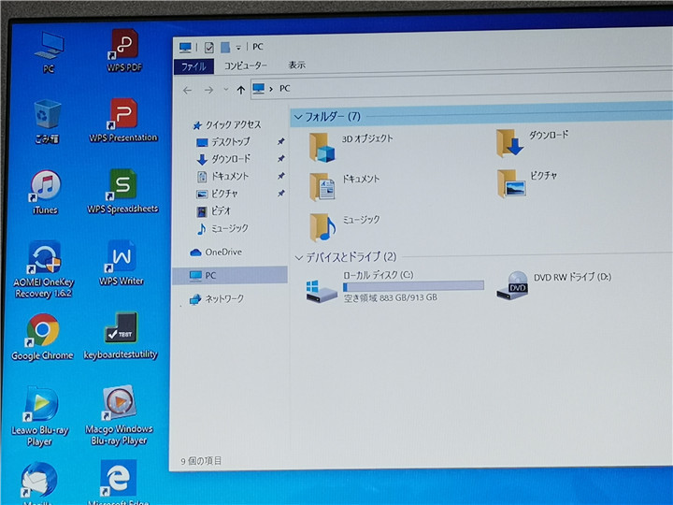Open the Quick Access toolbar customize dropdown
The width and height of the screenshot is (673, 505).
click(238, 48)
